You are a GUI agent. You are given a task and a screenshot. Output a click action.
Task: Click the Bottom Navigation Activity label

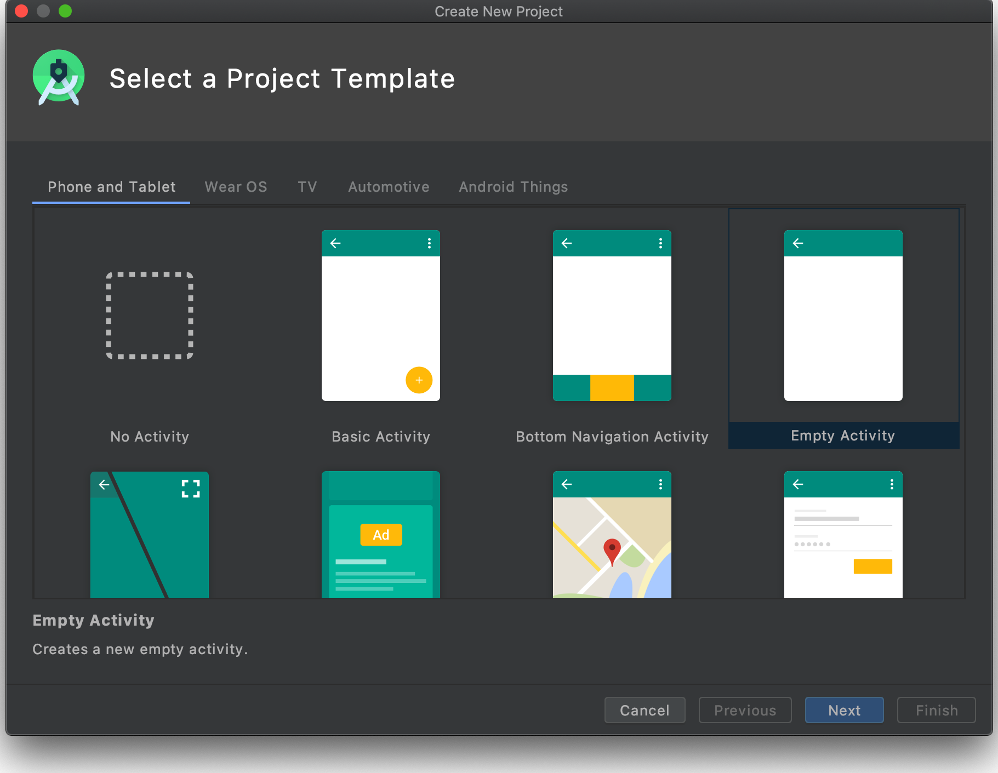click(x=612, y=437)
